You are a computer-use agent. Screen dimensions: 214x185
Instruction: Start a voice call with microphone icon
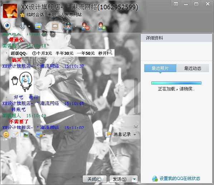[x=23, y=26]
